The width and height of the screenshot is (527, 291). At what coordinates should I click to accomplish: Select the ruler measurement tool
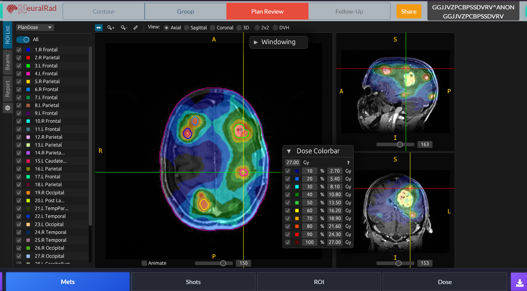(135, 27)
